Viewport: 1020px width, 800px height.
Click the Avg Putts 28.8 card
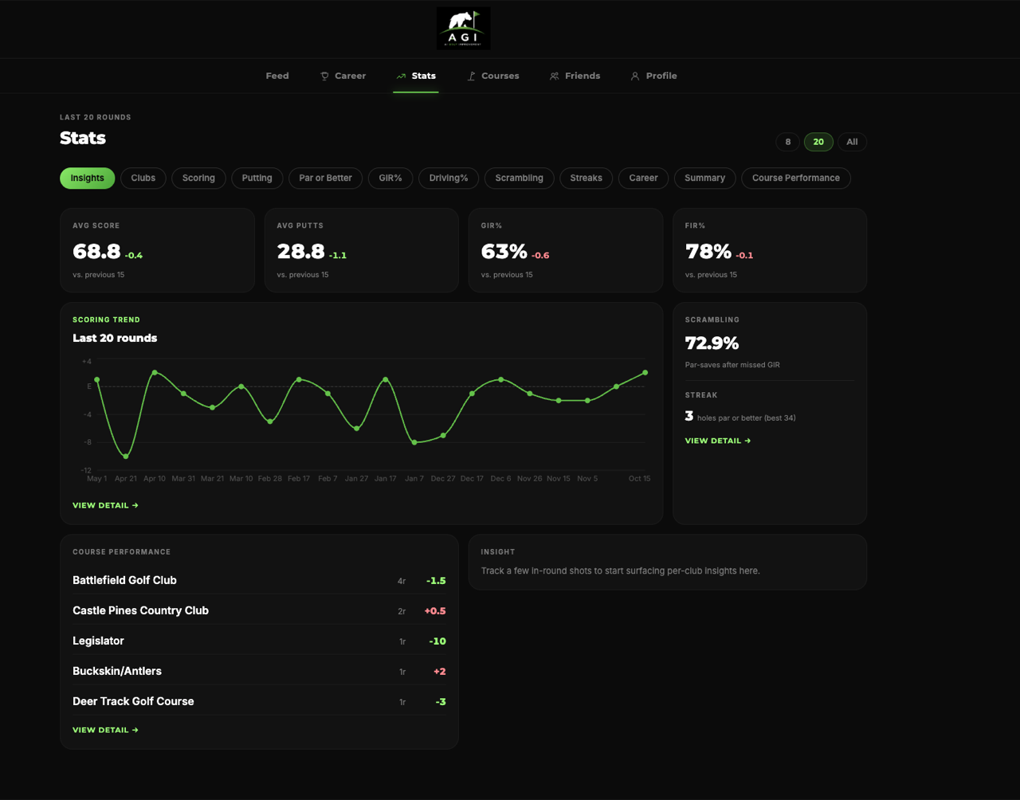click(361, 250)
